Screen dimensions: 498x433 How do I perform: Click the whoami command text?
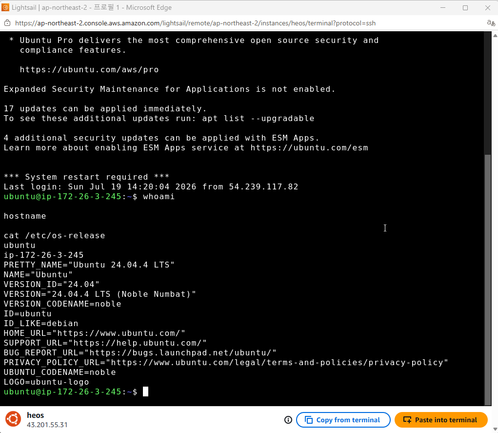point(159,197)
